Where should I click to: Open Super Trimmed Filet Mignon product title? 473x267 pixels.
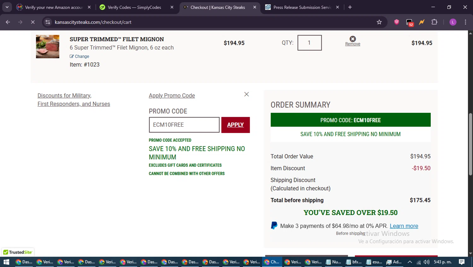[x=117, y=39]
